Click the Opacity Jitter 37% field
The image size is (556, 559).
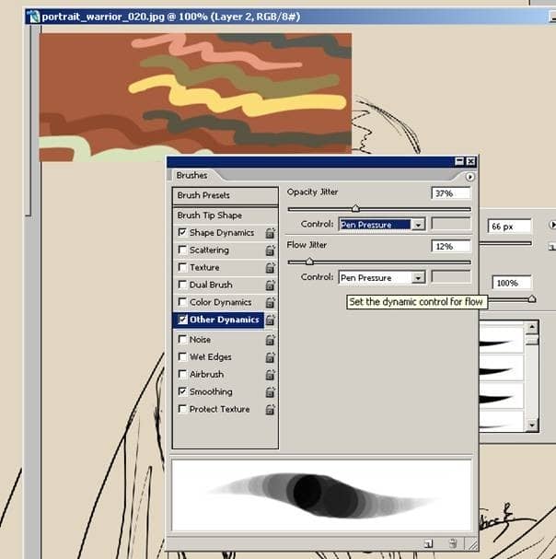(x=450, y=193)
